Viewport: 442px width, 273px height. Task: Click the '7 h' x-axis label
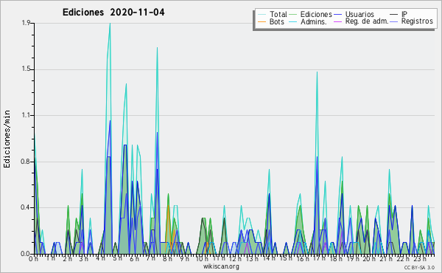tap(150, 258)
